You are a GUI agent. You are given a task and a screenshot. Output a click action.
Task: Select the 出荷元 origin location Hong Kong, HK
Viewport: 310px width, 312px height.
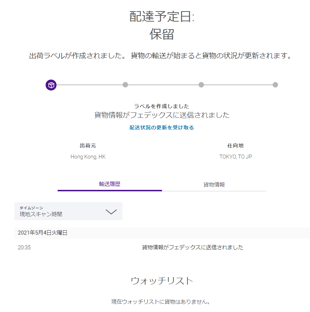(88, 156)
